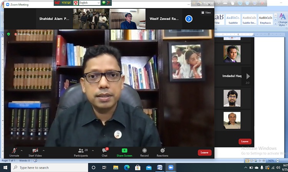
Task: Click Page 1 of 1 in status bar
Action: (8, 161)
